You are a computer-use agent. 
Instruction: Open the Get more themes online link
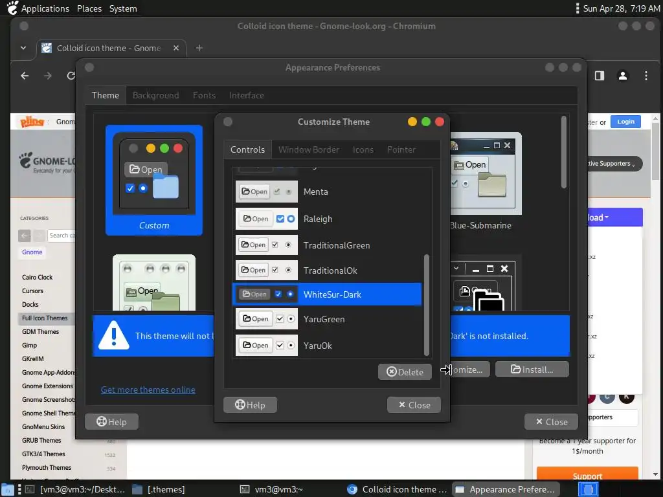[x=148, y=390]
